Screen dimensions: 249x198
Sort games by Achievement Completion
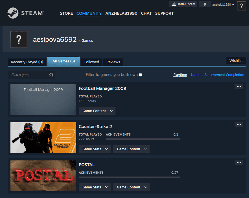(x=224, y=75)
